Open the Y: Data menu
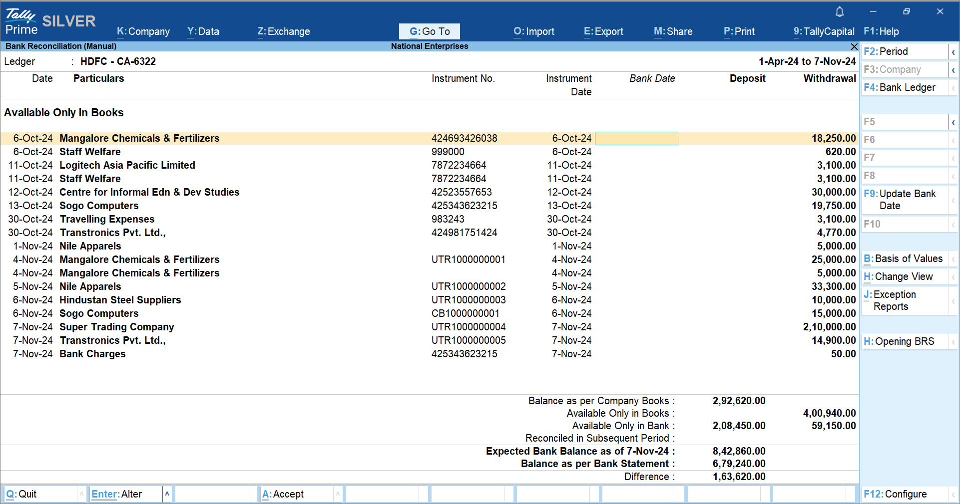The image size is (960, 504). (x=203, y=31)
